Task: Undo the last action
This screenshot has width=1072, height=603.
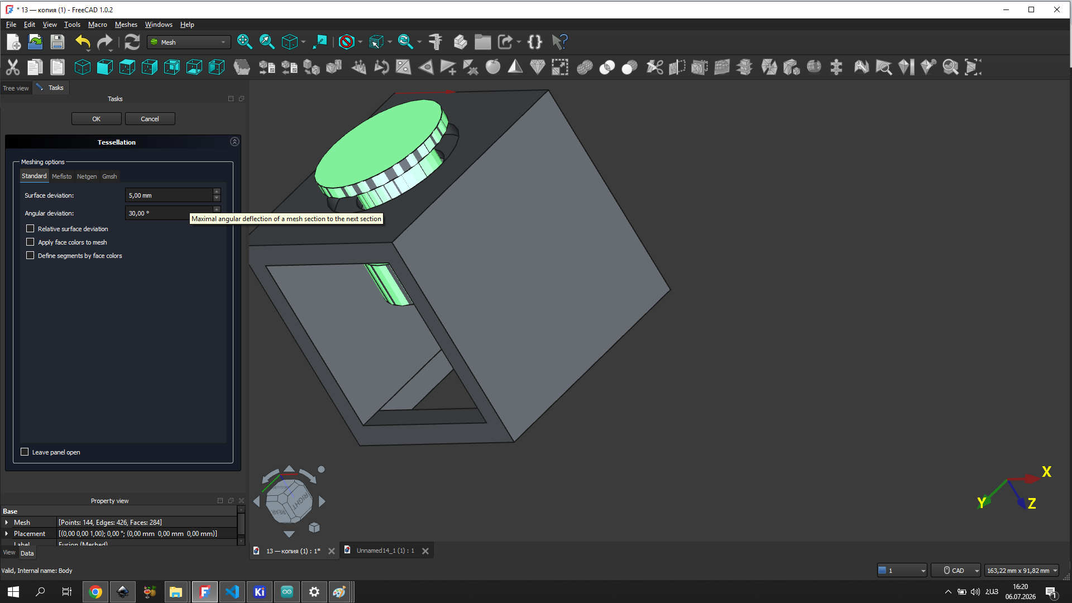Action: (83, 42)
